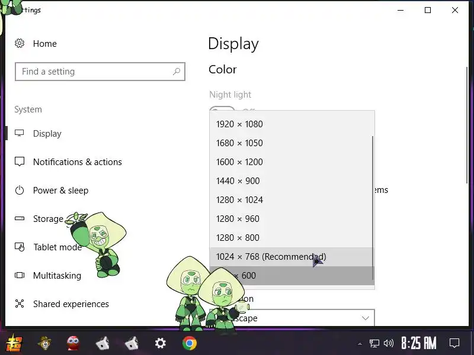
Task: Click the volume speaker tray icon
Action: click(389, 343)
